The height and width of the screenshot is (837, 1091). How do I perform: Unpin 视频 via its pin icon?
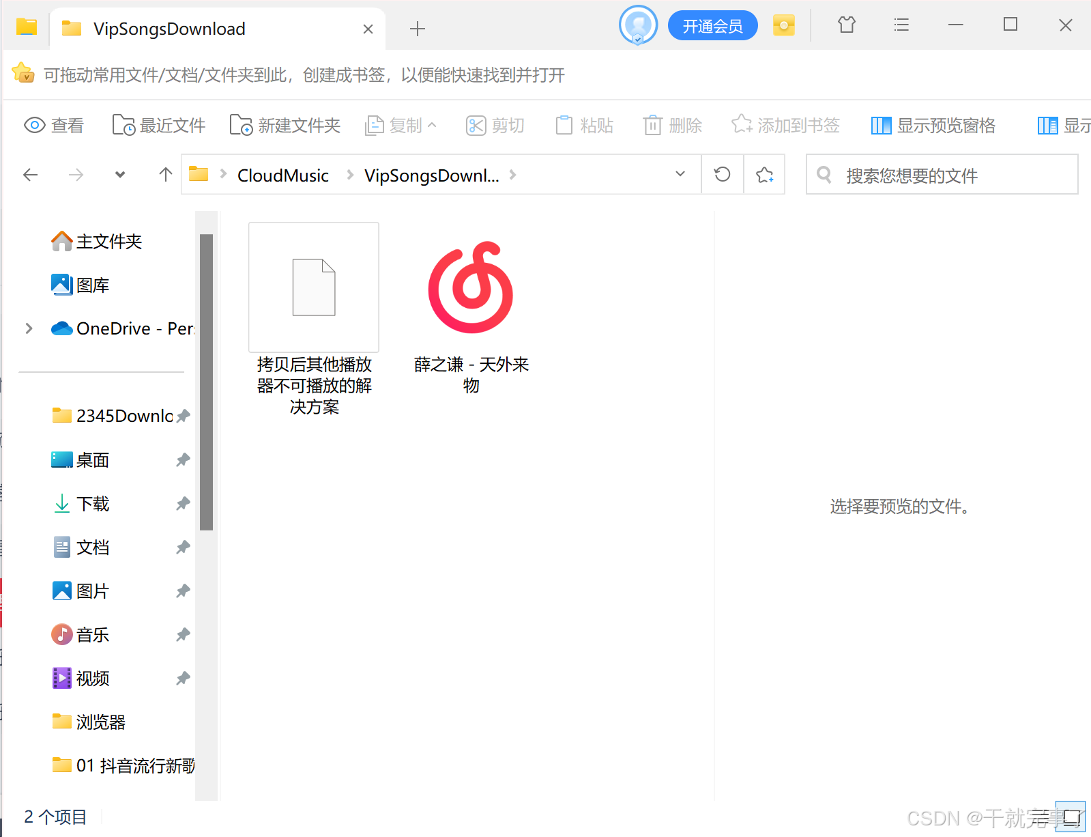(x=183, y=678)
